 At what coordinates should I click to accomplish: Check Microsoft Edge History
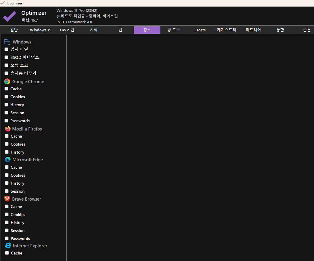tap(7, 183)
